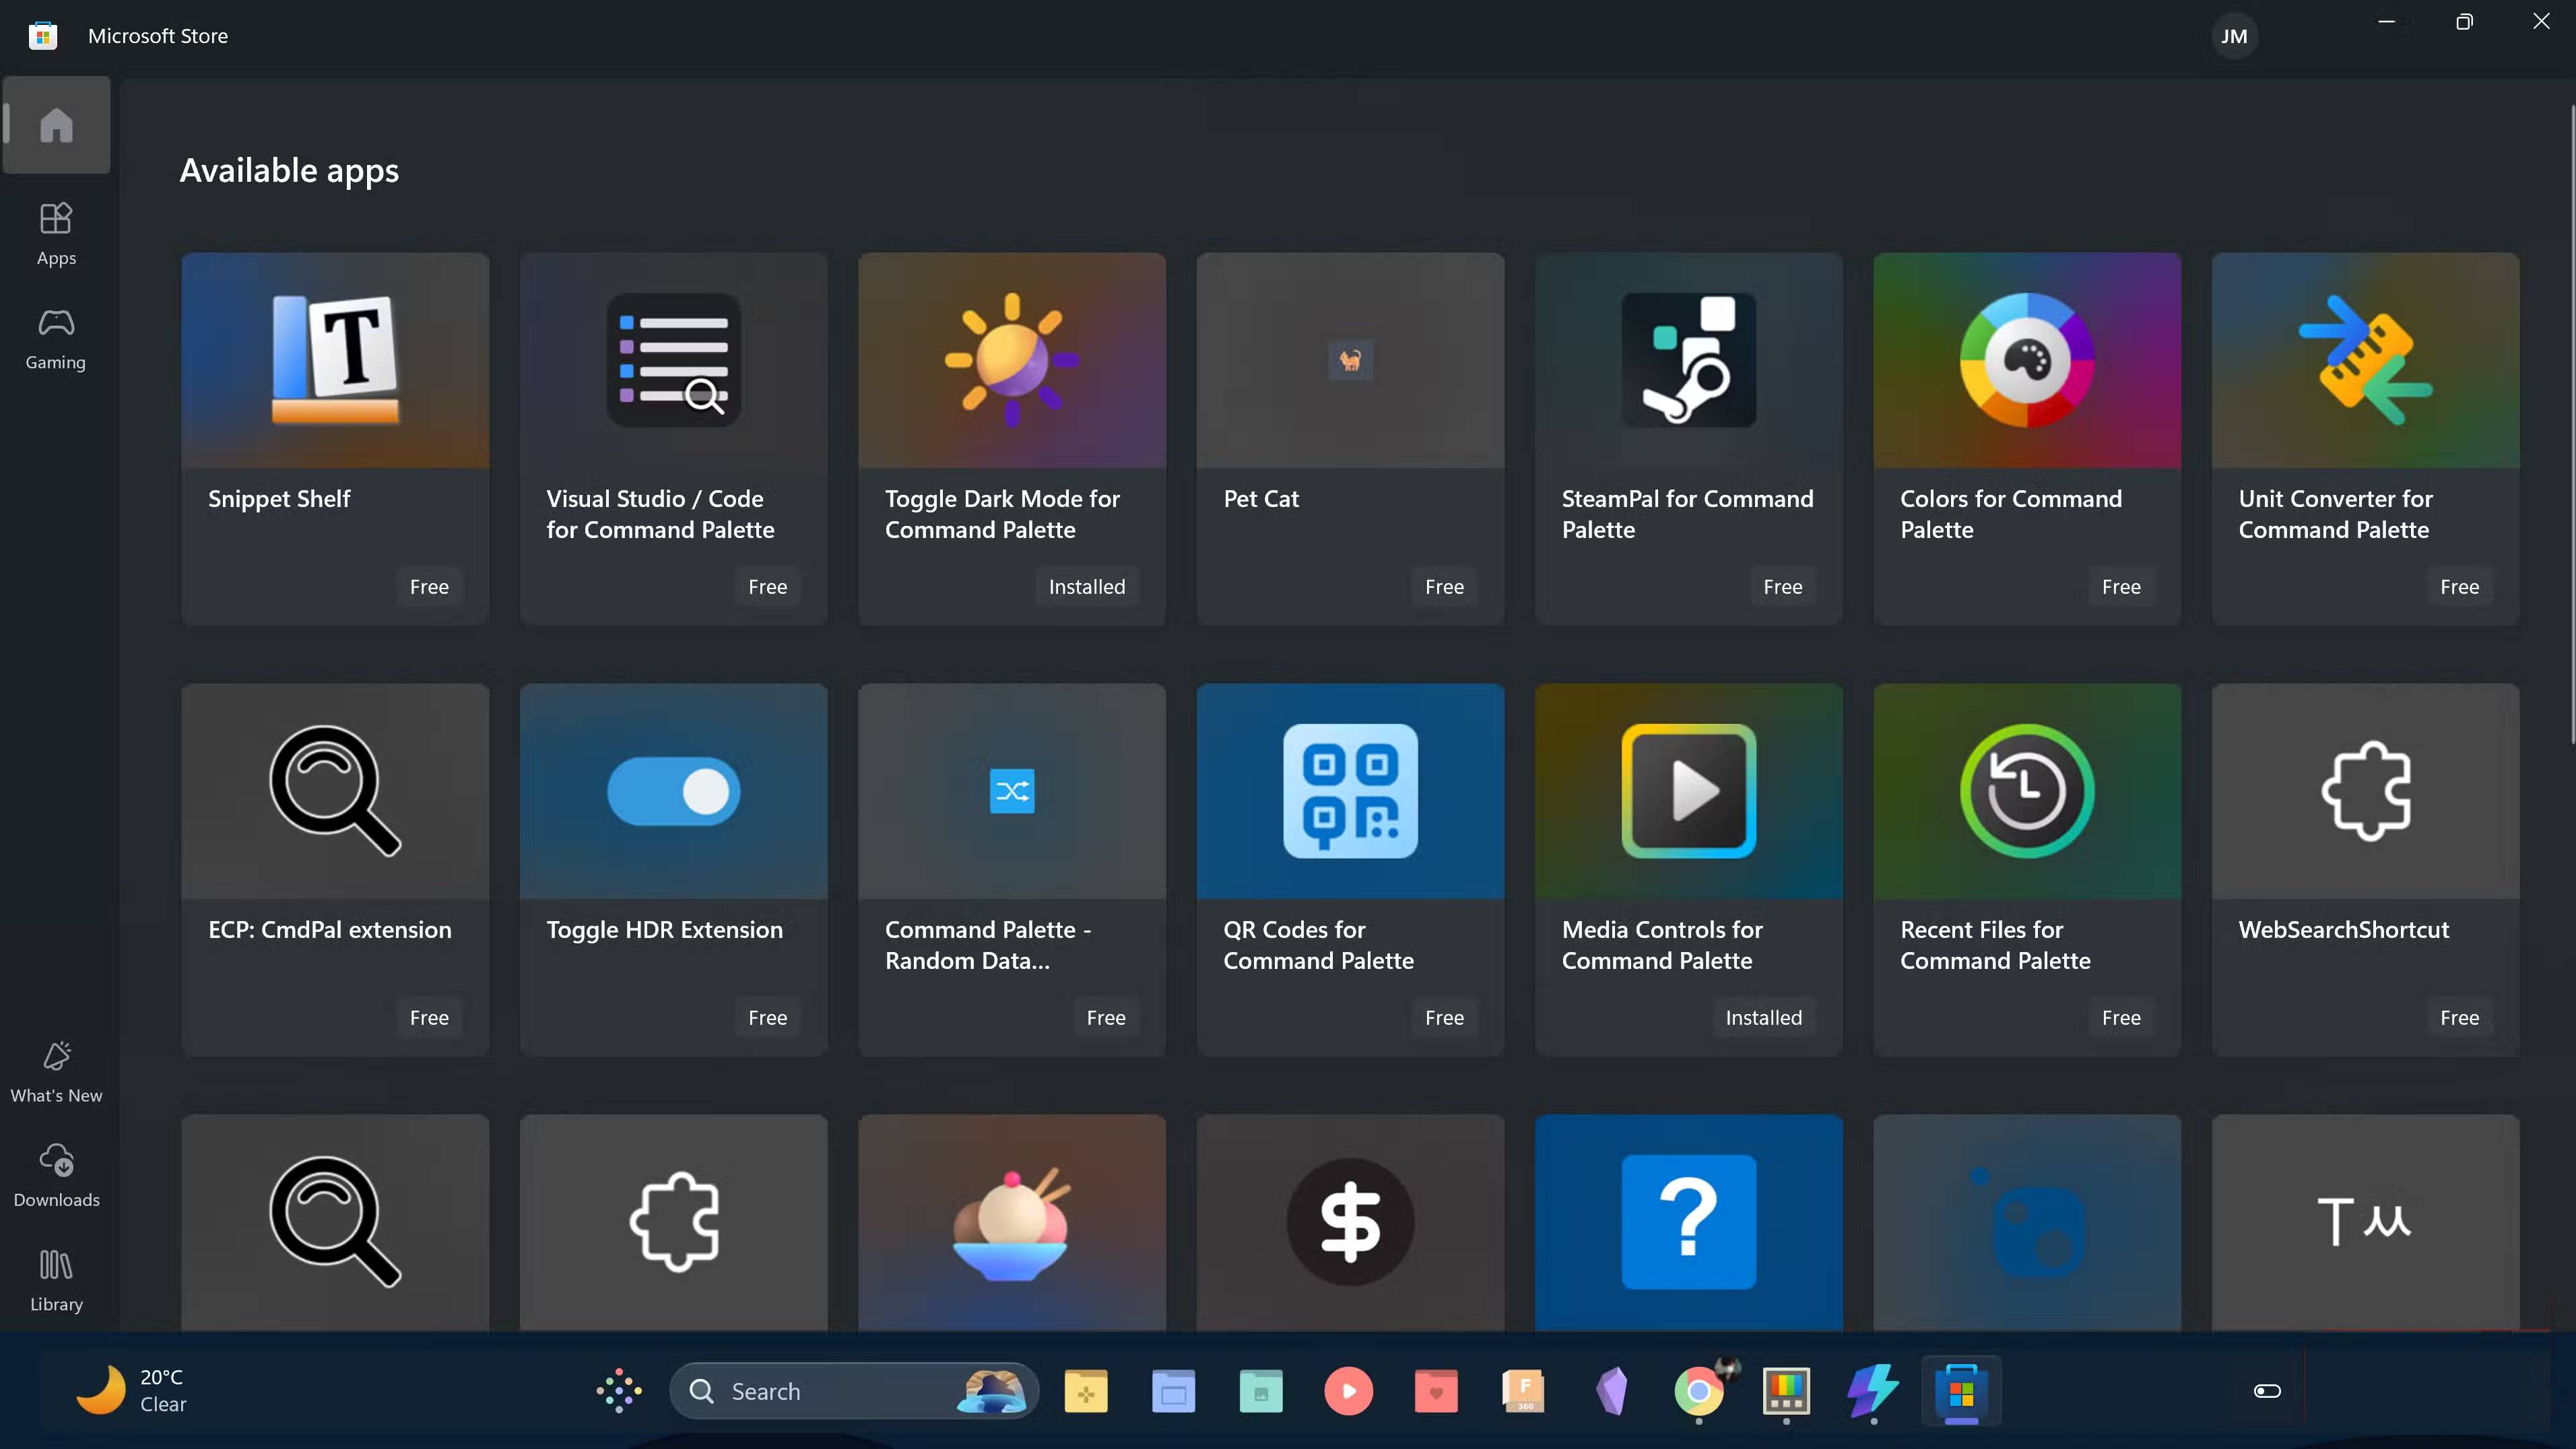This screenshot has width=2576, height=1449.
Task: Flip the toggle switch in the system tray
Action: click(x=2266, y=1390)
